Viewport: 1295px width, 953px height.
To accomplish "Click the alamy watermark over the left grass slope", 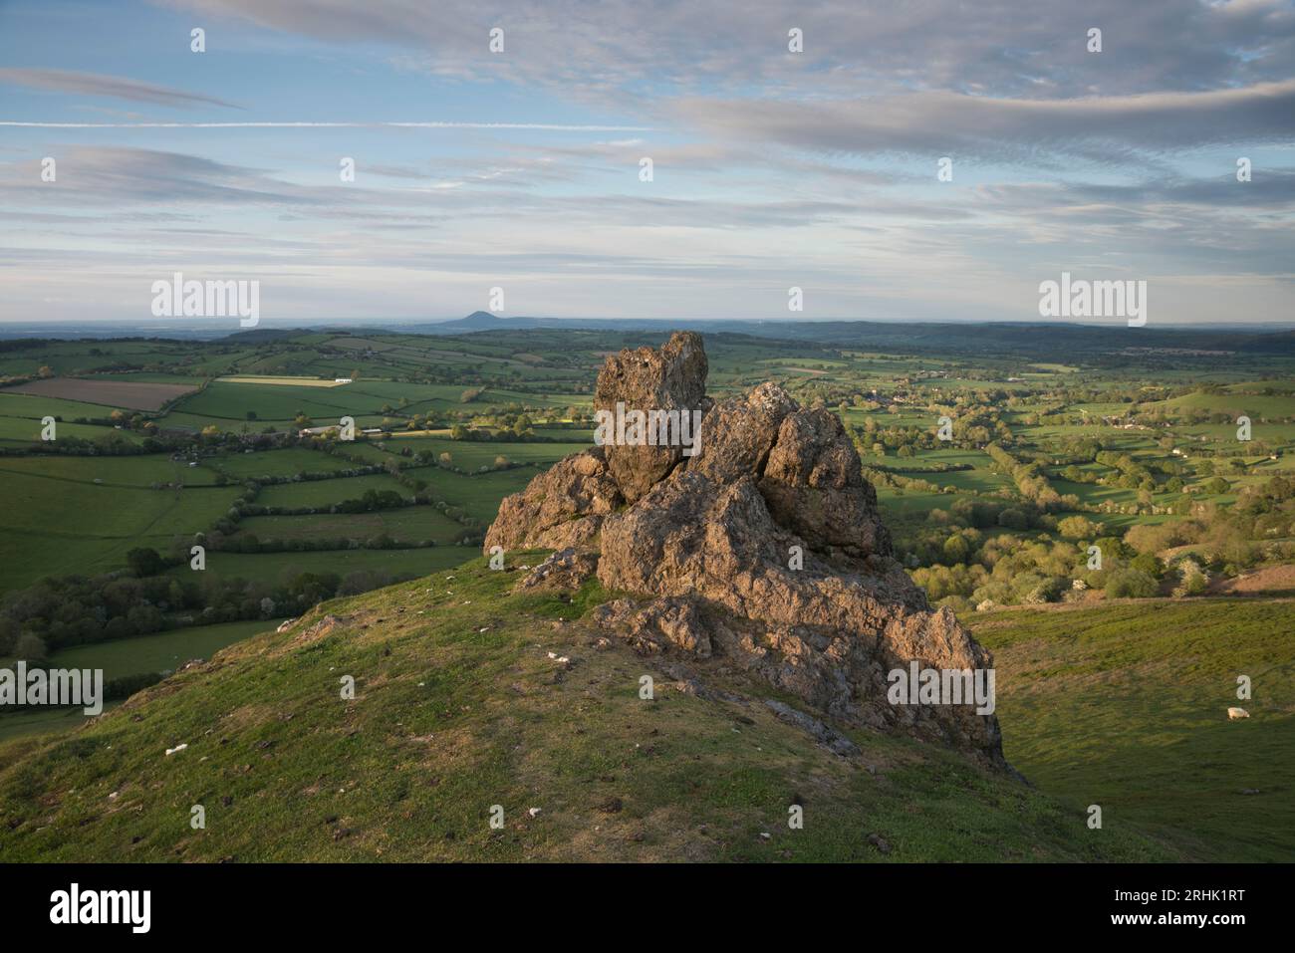I will (51, 689).
